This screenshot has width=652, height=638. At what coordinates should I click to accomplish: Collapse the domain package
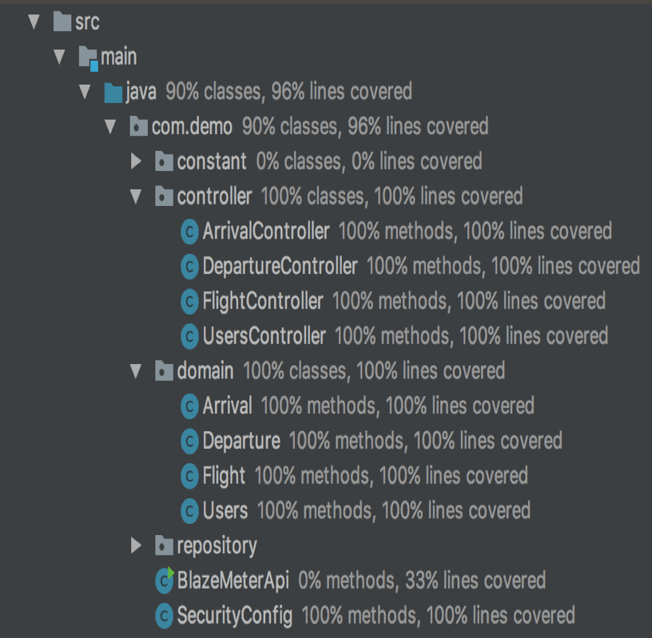click(x=136, y=371)
